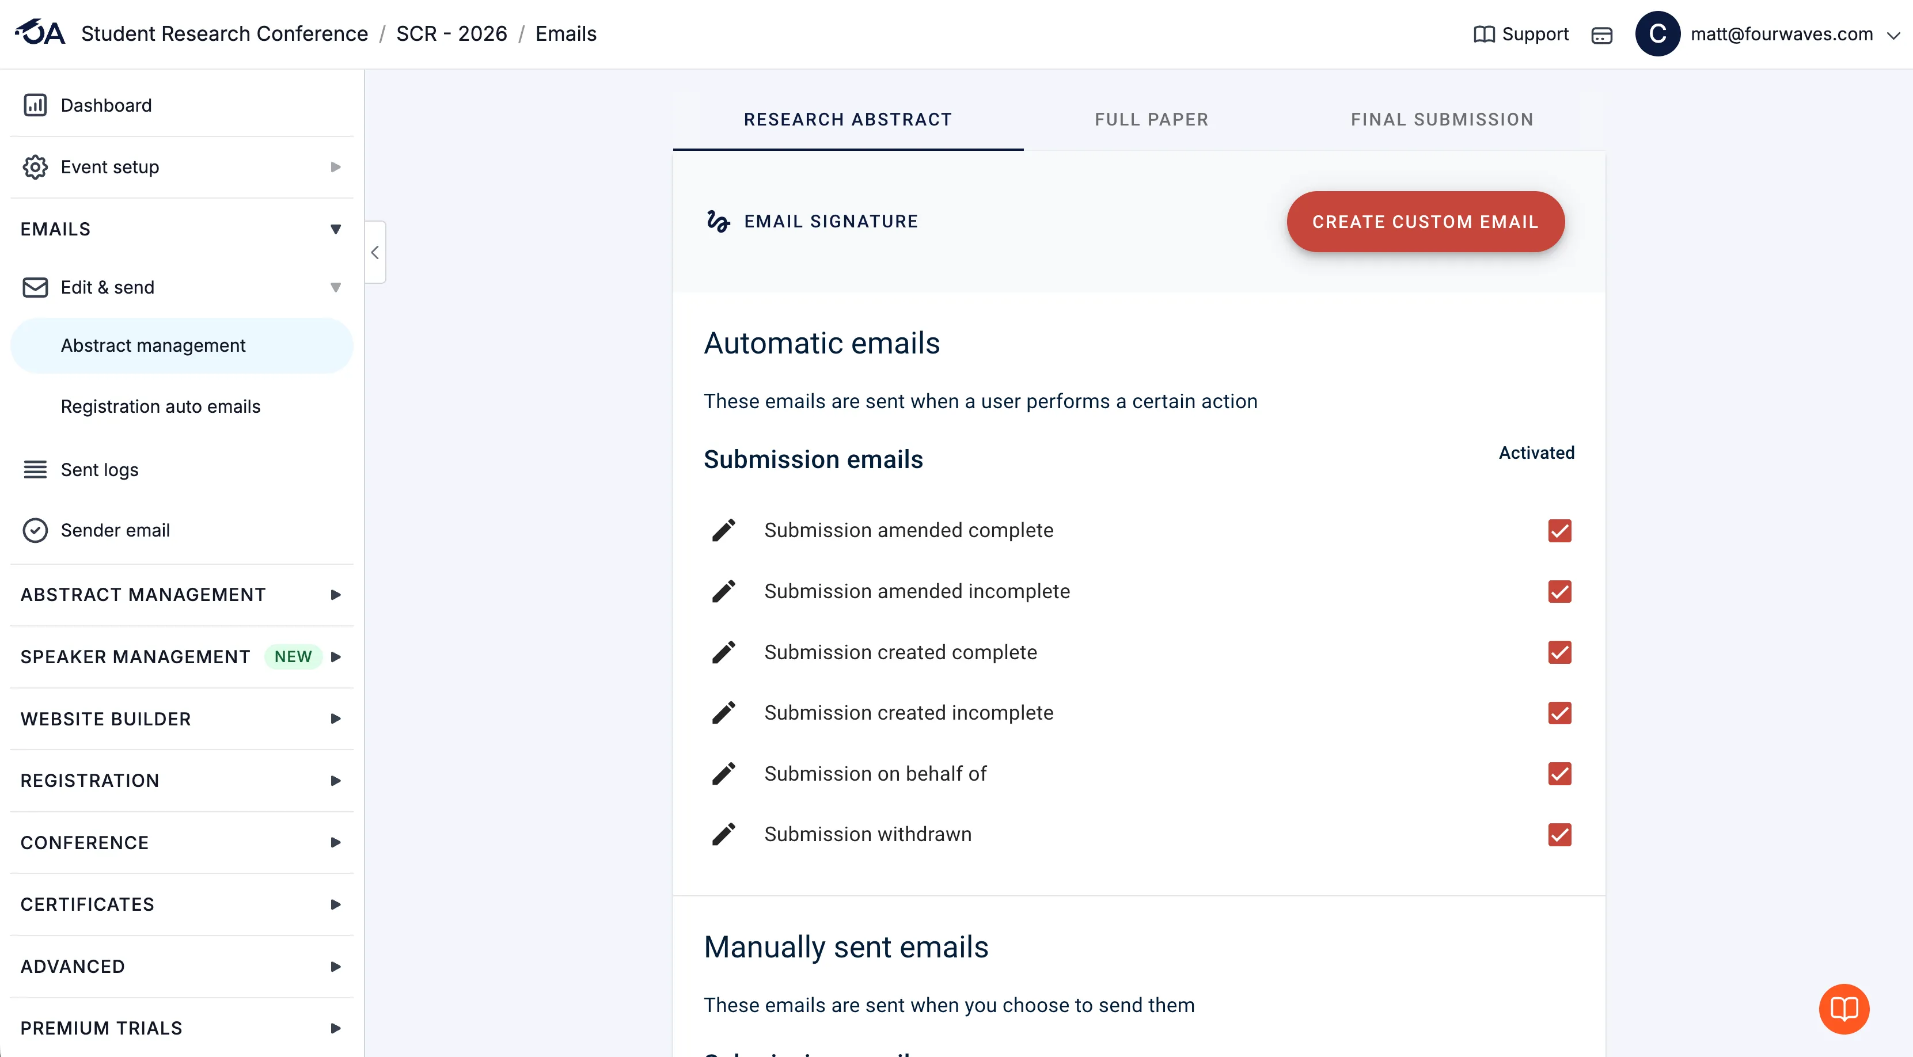Uncheck Submission created complete activation
1913x1057 pixels.
(1559, 652)
